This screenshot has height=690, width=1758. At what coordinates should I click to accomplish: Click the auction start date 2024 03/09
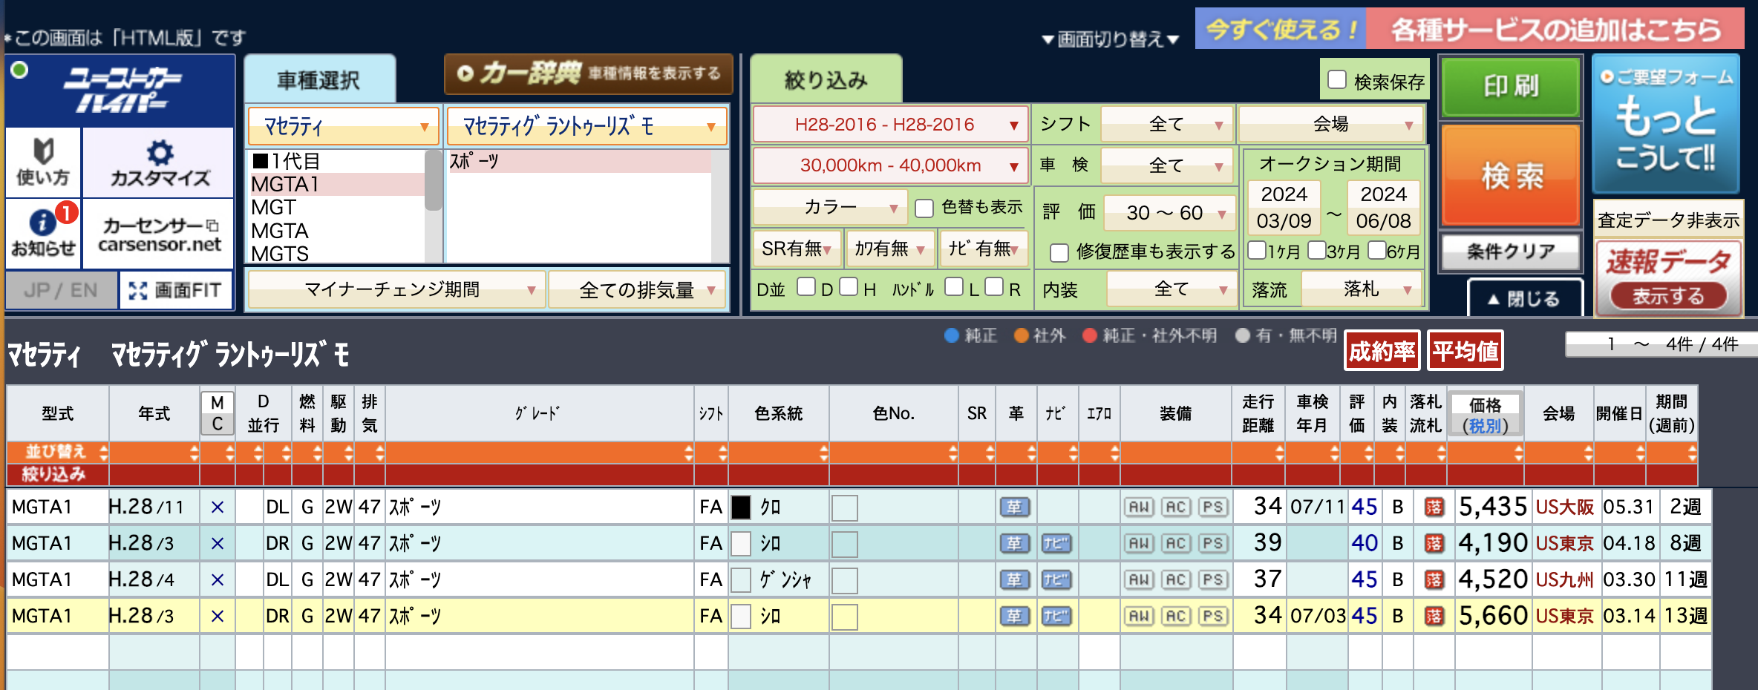1284,208
